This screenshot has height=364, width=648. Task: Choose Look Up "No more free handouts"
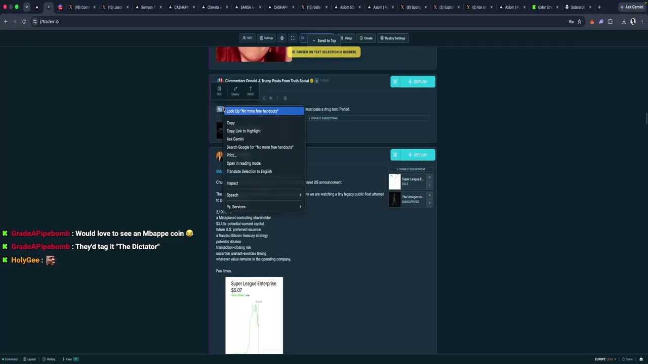tap(264, 111)
